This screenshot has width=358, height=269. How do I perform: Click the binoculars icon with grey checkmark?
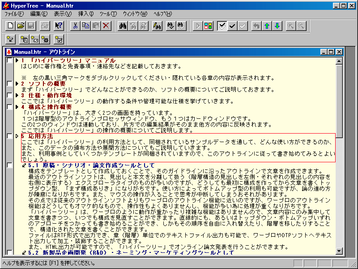(181, 26)
